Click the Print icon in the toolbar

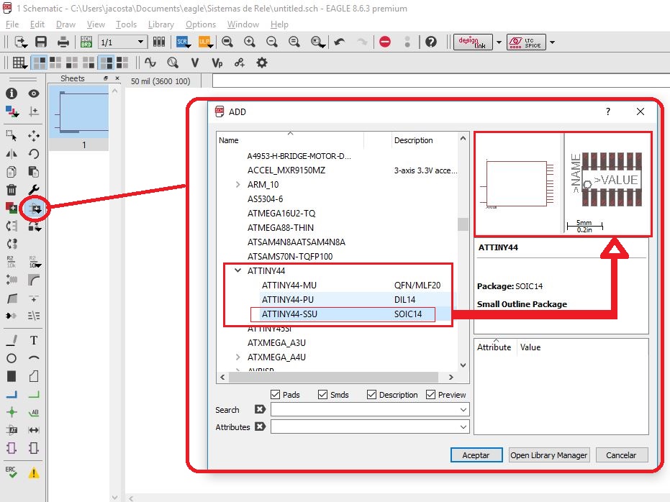(63, 42)
